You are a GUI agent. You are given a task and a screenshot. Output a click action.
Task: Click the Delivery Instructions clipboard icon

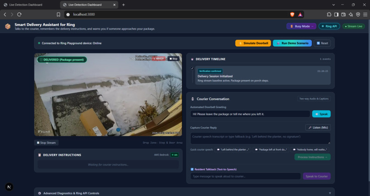click(39, 155)
